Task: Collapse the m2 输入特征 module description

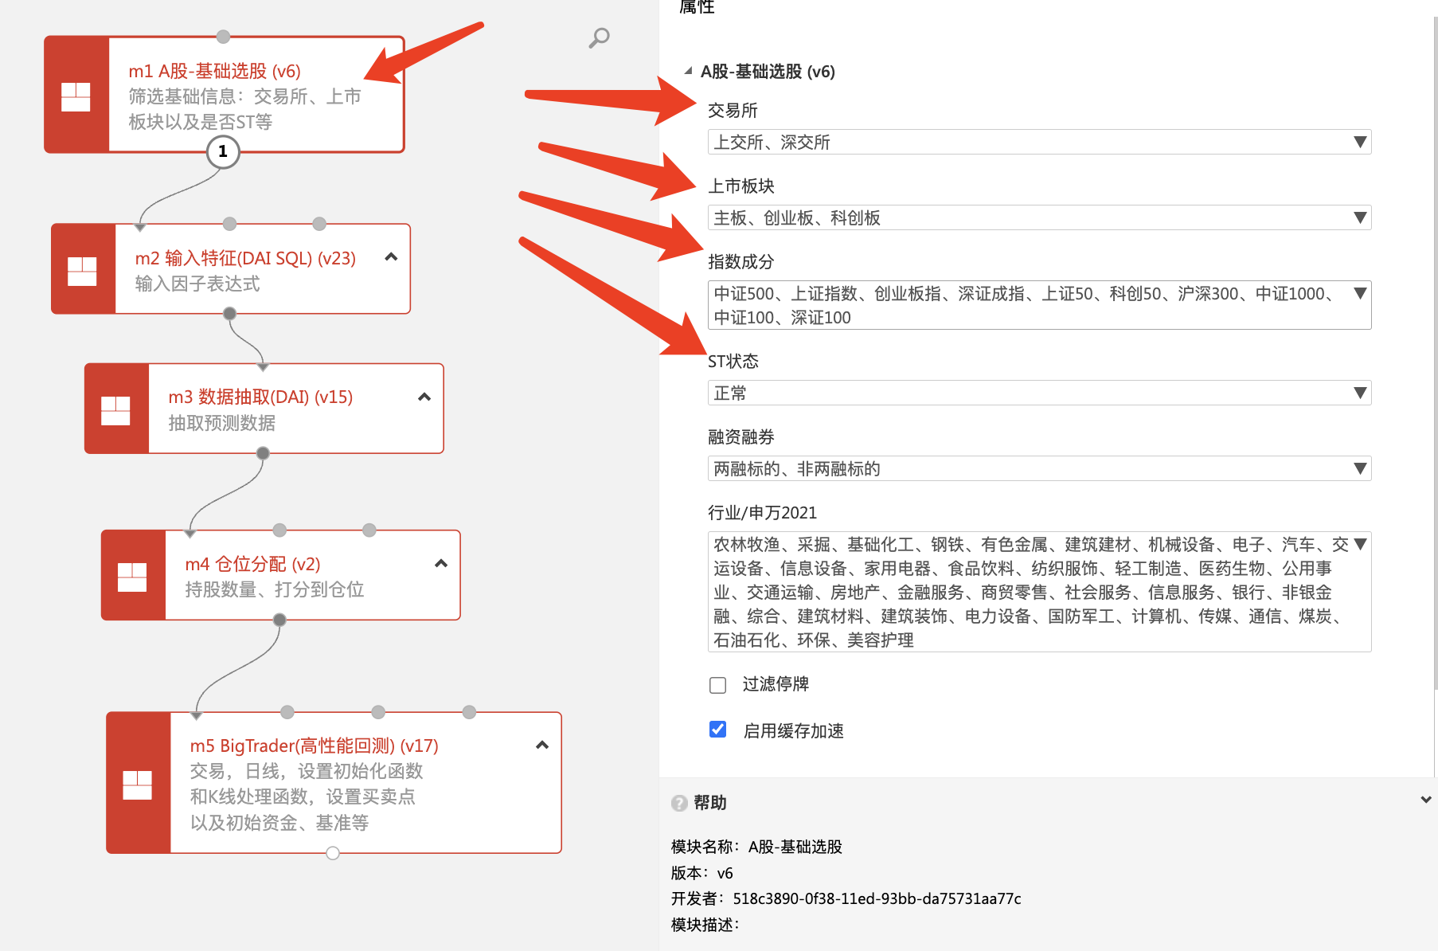Action: pyautogui.click(x=391, y=257)
